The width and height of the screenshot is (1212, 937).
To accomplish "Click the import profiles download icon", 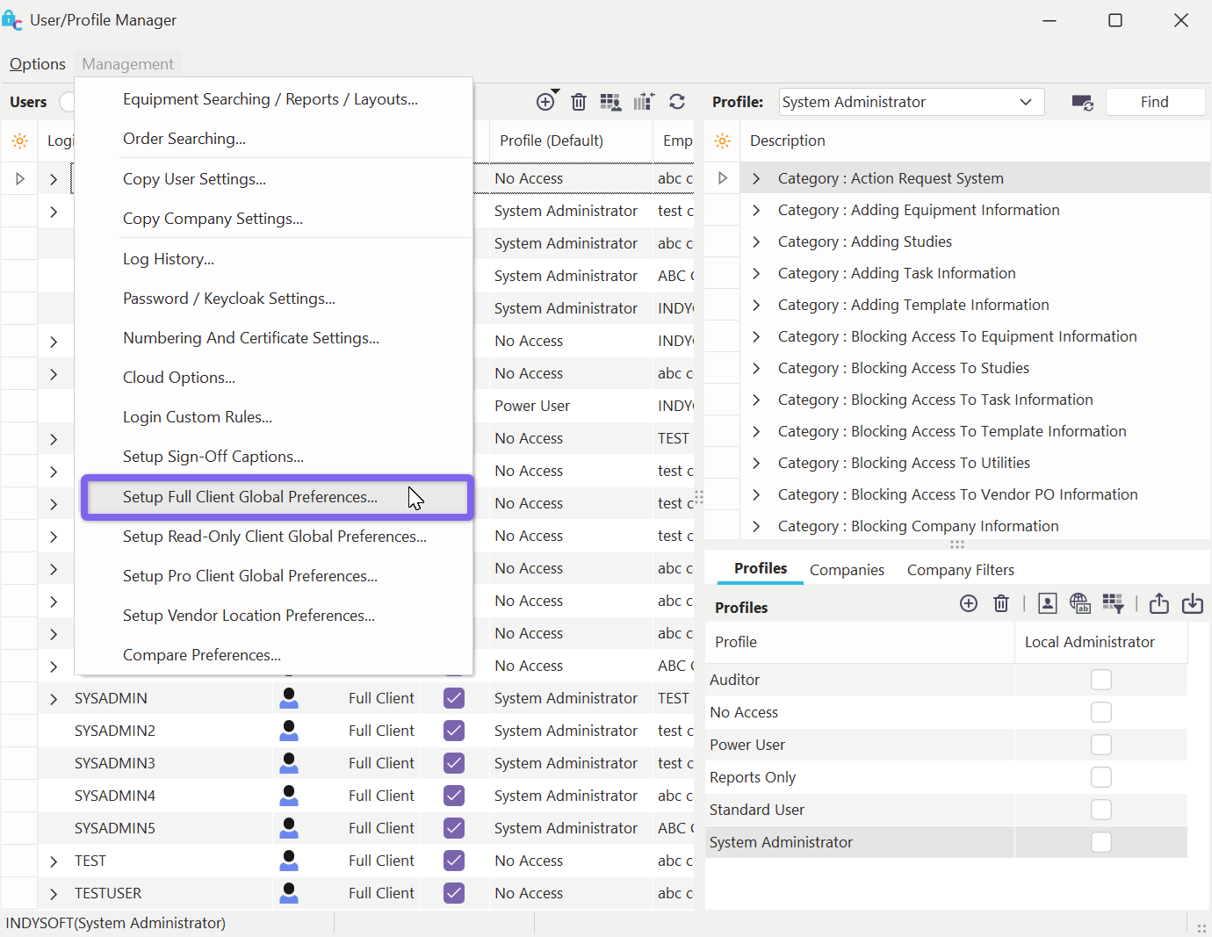I will coord(1193,603).
